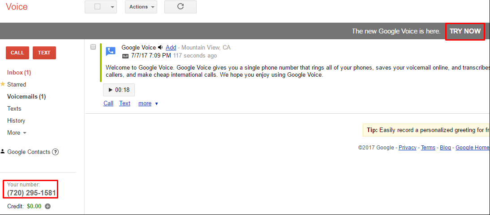Click the star icon next to Starred
This screenshot has width=490, height=215.
click(3, 84)
